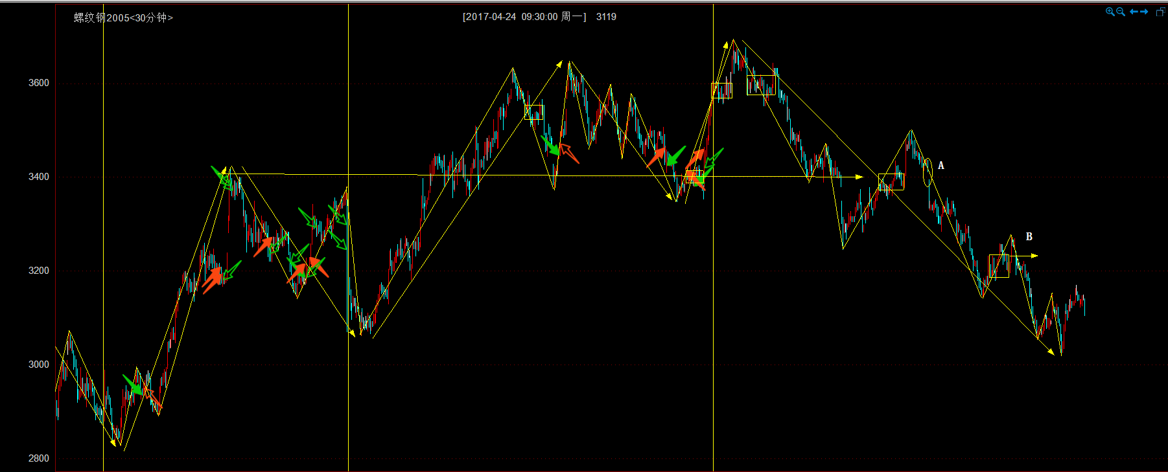Select the 3400 price axis label
The image size is (1168, 472).
[x=38, y=177]
